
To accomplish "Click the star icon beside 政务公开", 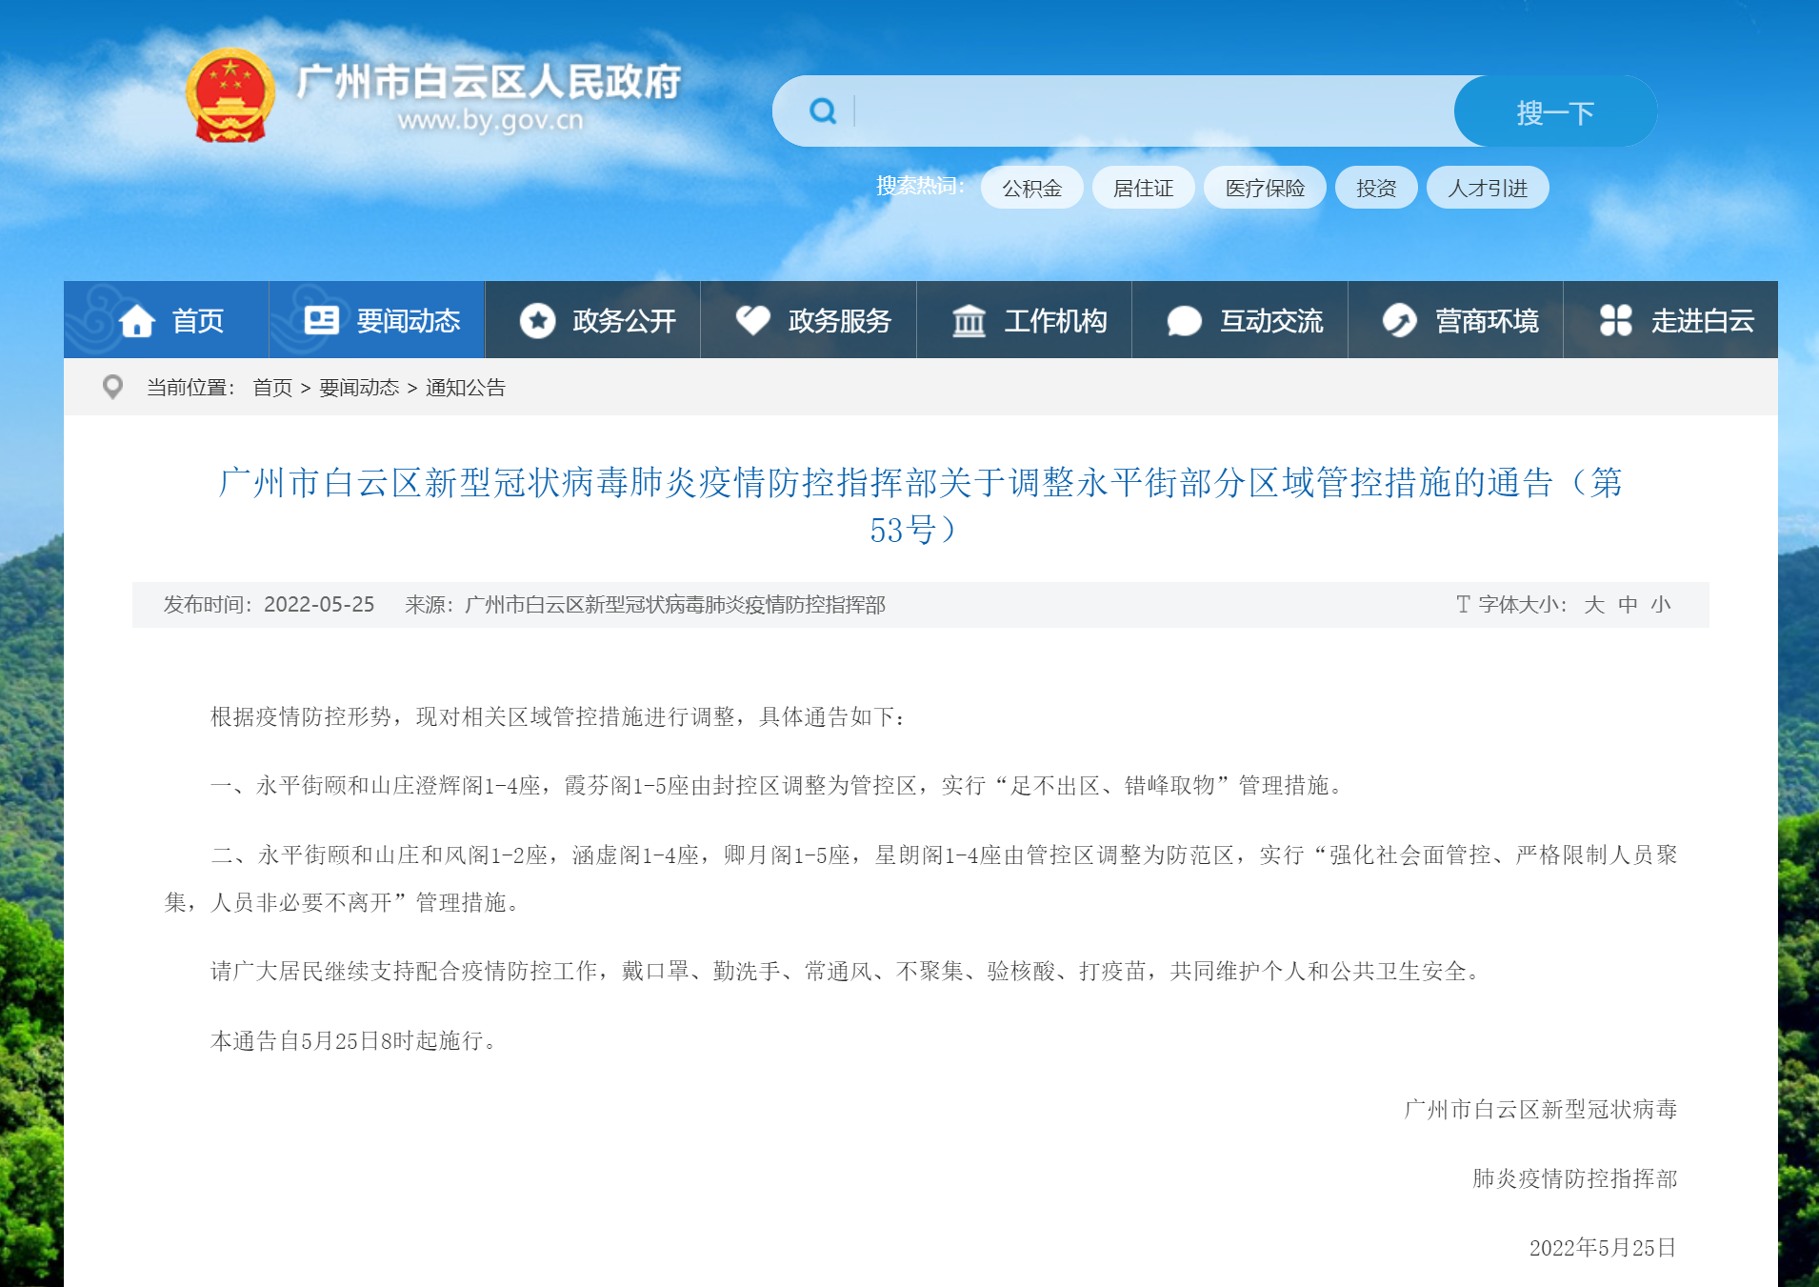I will tap(537, 321).
